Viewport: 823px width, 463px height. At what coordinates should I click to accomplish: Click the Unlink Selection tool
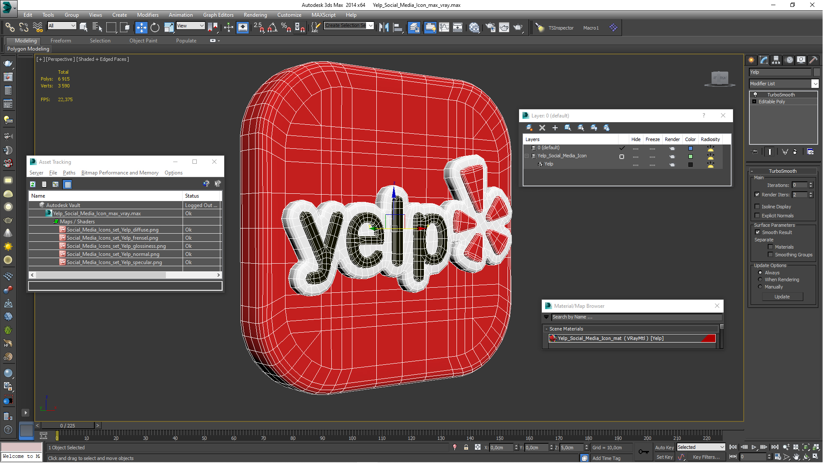[24, 27]
